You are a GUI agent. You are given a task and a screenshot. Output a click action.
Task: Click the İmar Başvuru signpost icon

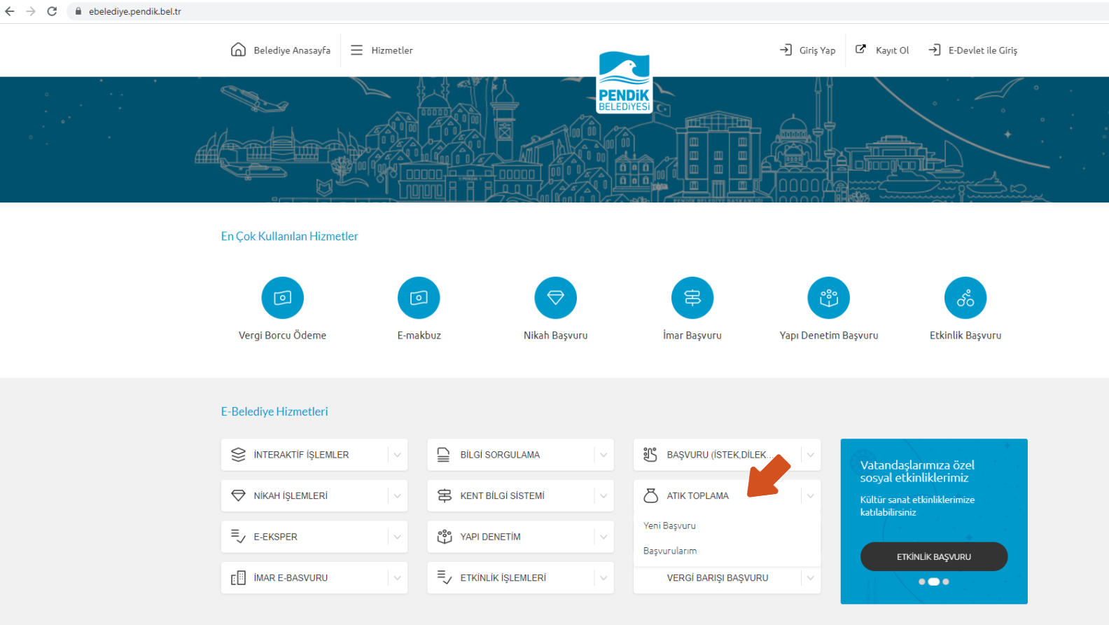(692, 298)
